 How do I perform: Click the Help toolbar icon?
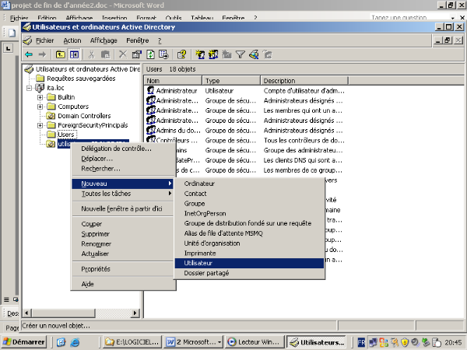point(181,54)
